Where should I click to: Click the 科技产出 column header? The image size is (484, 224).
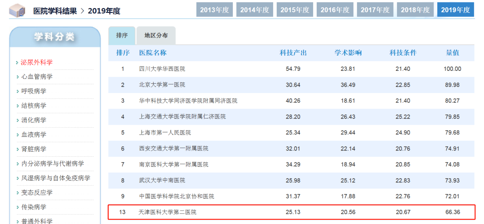(293, 53)
